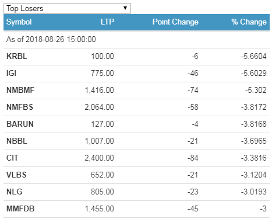Select the CIT stock row
Viewport: 272px width, 219px height.
[136, 158]
